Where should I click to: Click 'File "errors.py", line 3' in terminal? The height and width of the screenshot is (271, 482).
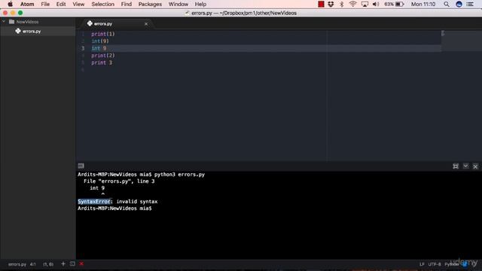119,181
